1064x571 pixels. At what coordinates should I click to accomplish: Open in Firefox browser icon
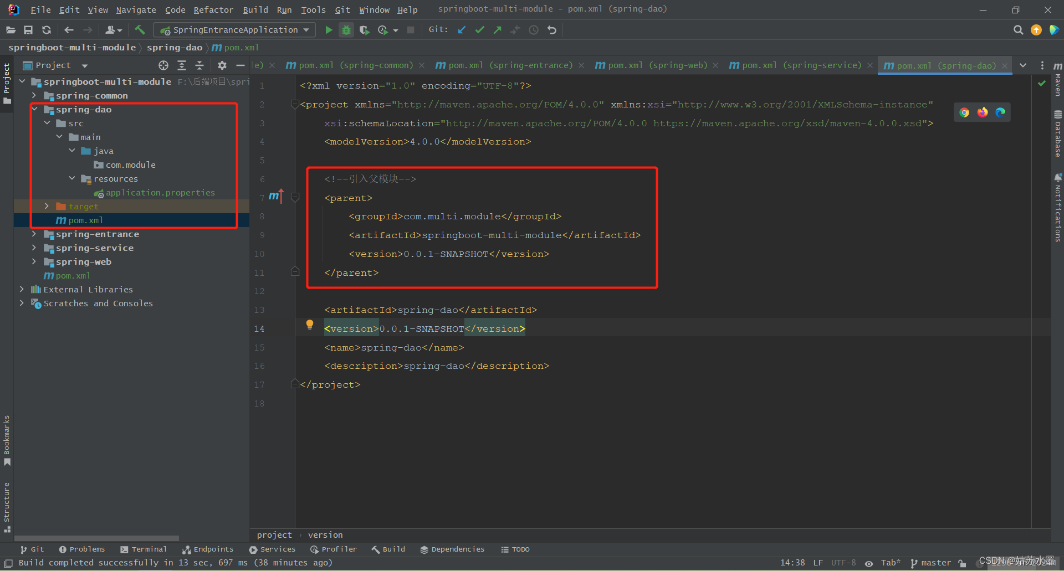pos(983,112)
